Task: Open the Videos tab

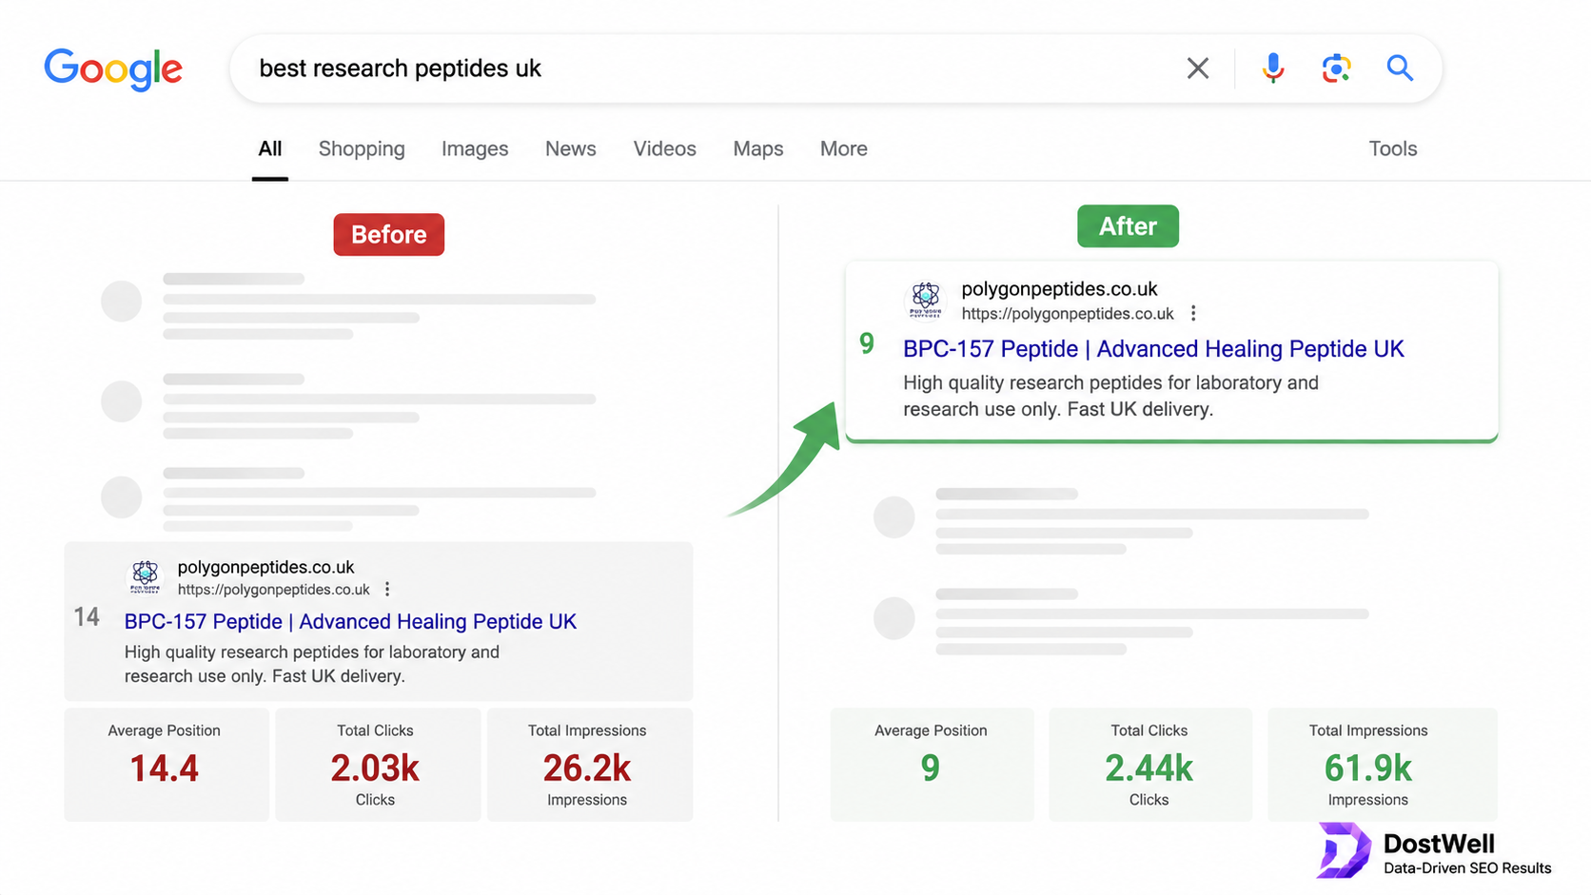Action: tap(665, 149)
